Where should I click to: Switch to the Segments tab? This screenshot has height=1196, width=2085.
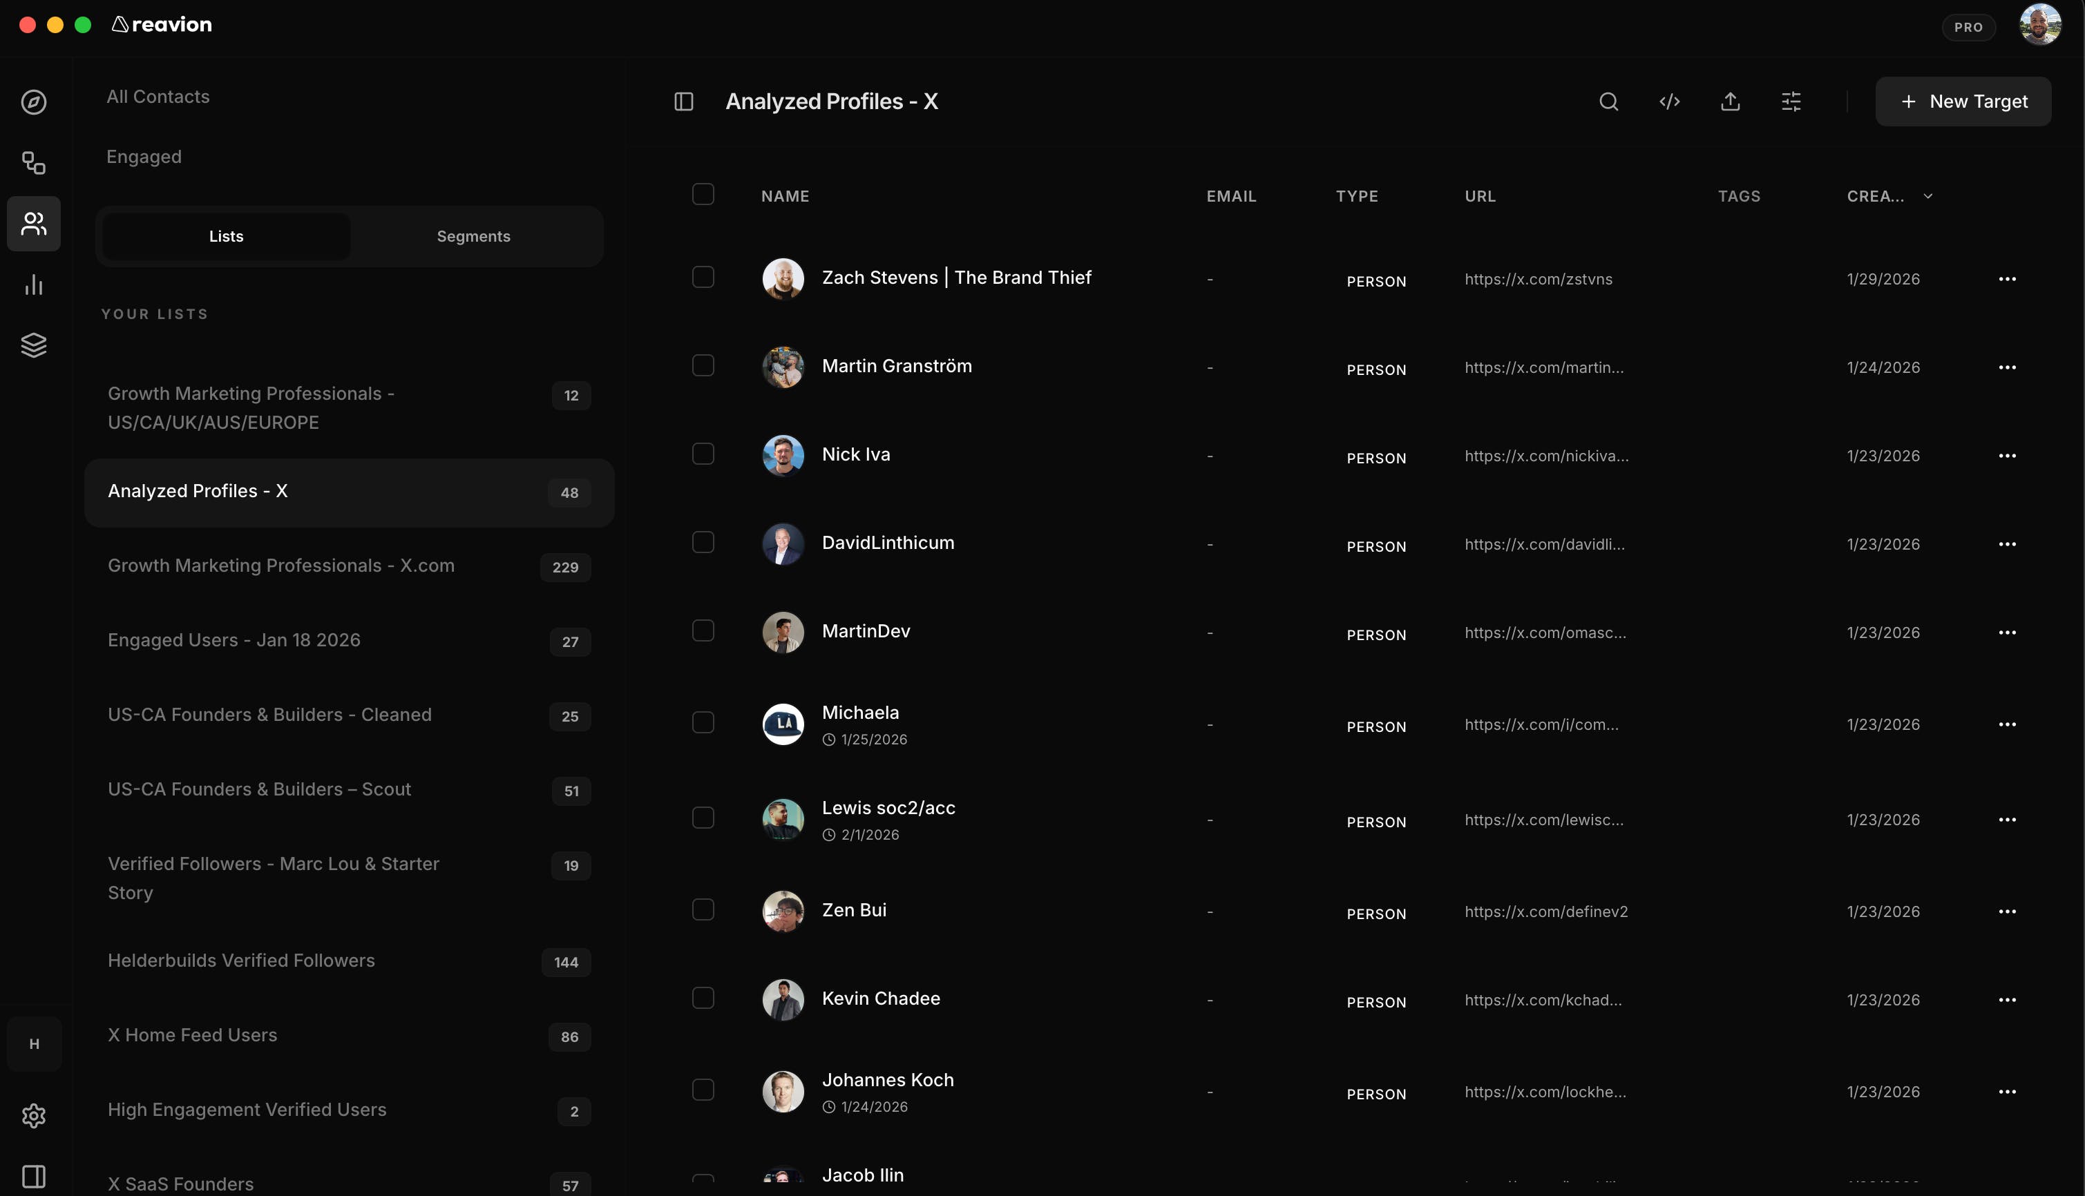[473, 237]
